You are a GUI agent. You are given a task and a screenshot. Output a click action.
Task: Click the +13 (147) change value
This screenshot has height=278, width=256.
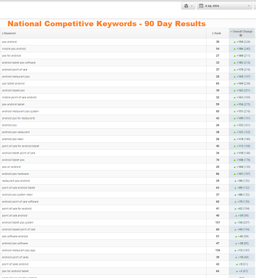click(242, 250)
